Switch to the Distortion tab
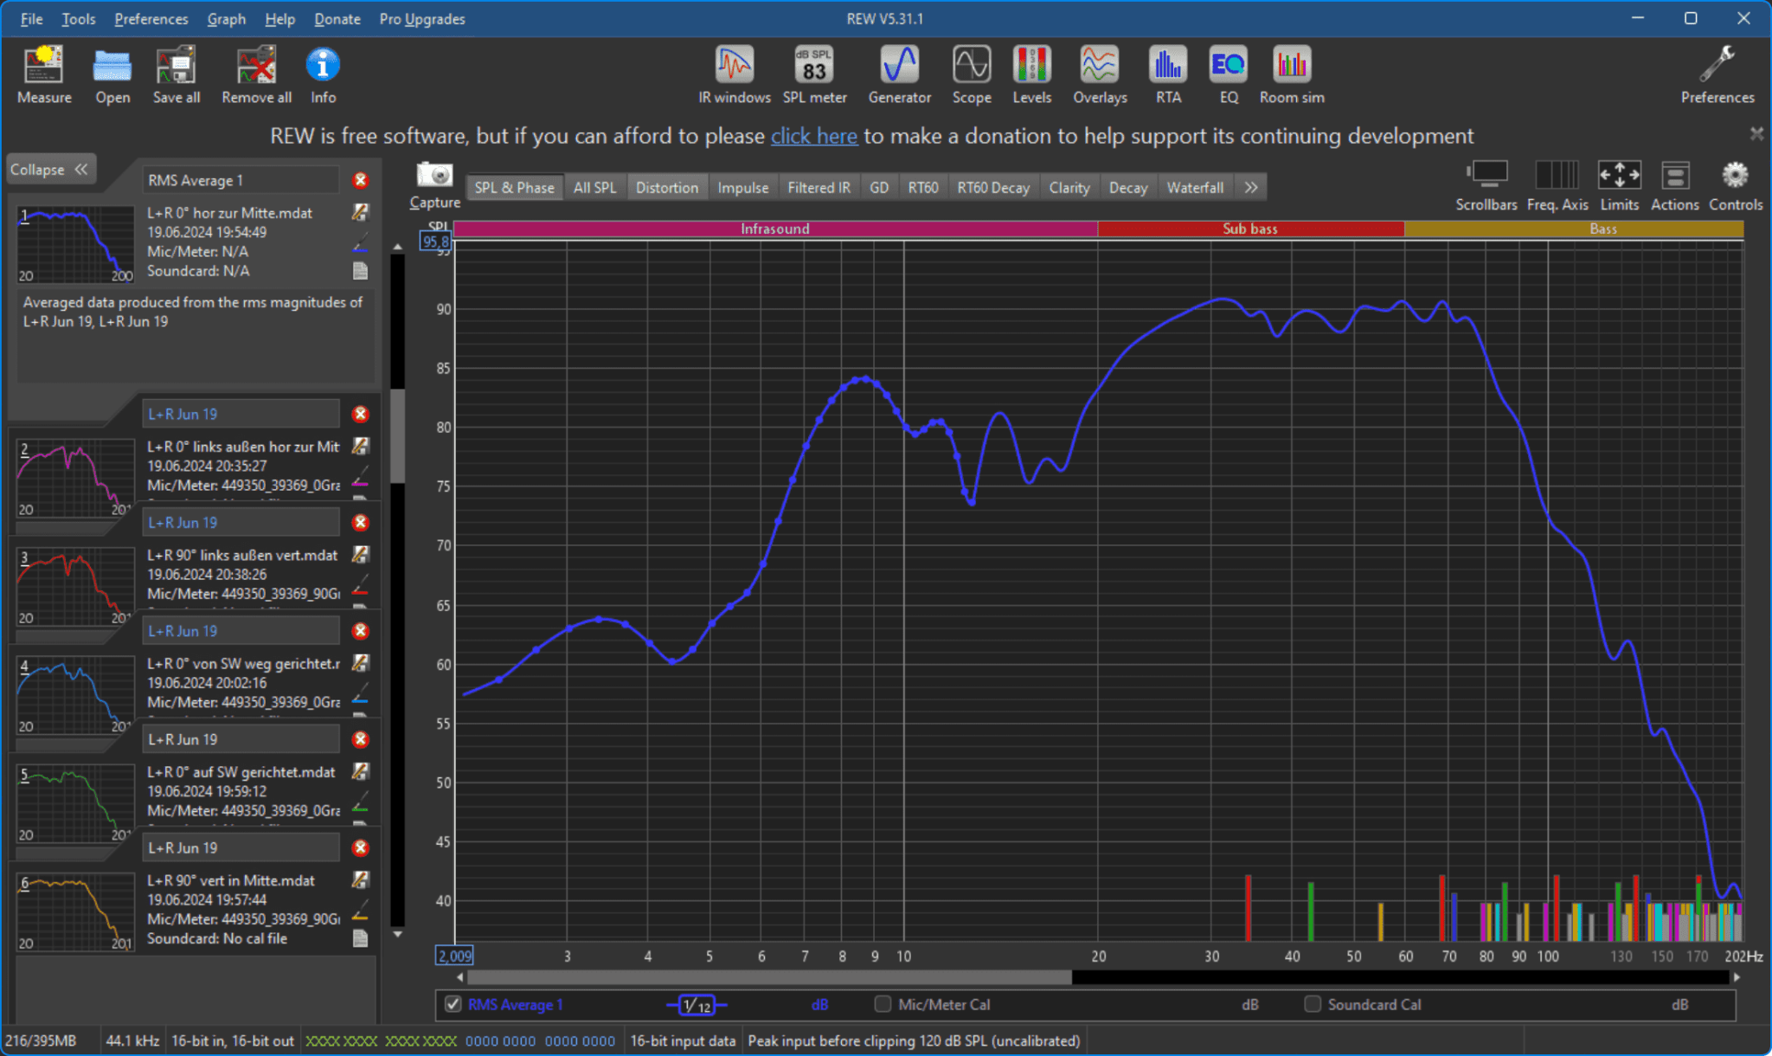1772x1056 pixels. pos(666,187)
